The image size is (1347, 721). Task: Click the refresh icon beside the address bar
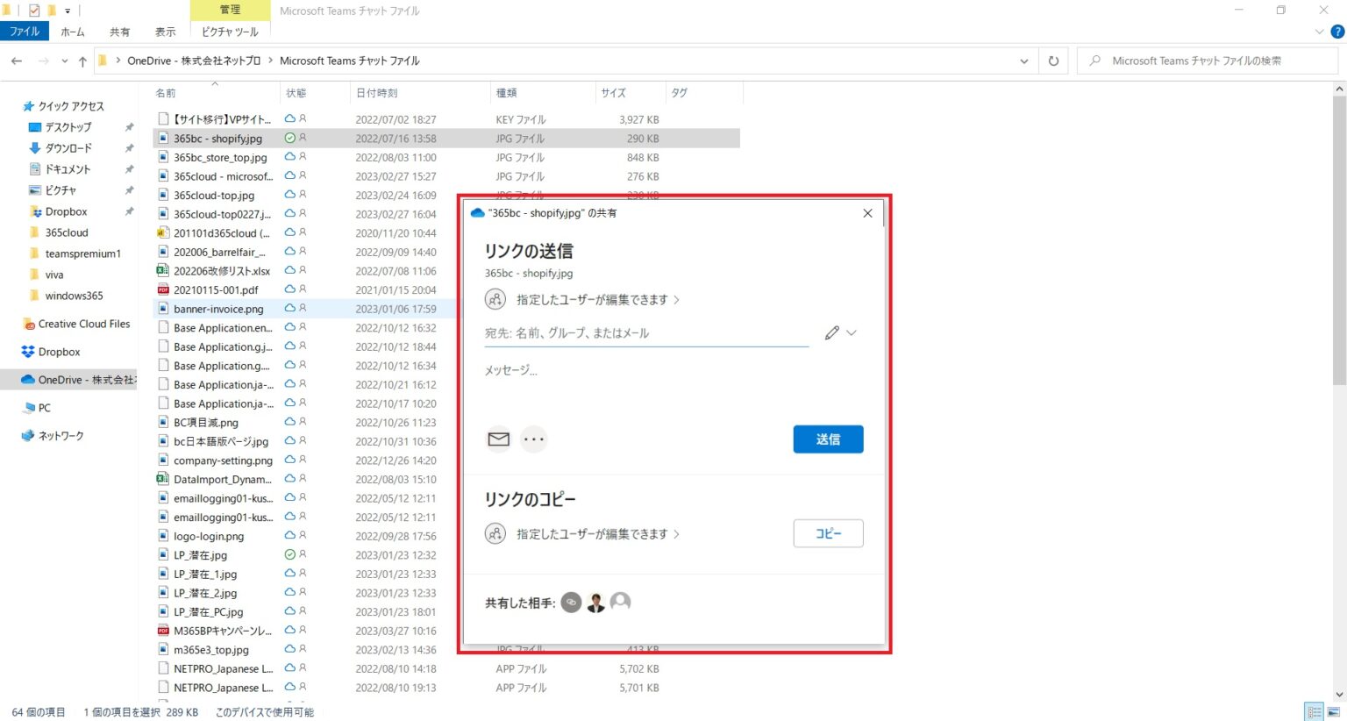pos(1052,61)
